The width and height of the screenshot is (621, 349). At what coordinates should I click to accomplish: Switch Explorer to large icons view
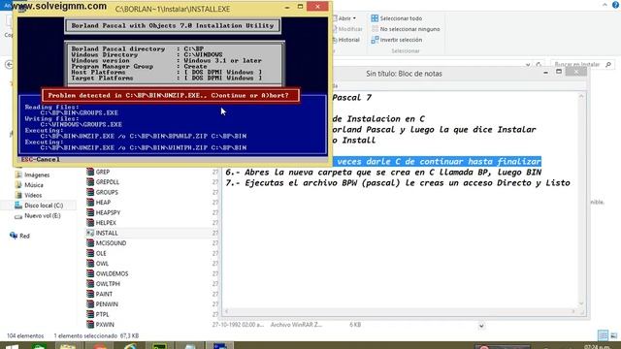pyautogui.click(x=614, y=335)
